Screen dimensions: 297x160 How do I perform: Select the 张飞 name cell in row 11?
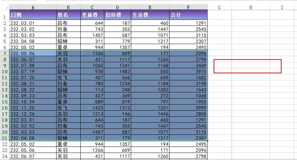coord(68,78)
